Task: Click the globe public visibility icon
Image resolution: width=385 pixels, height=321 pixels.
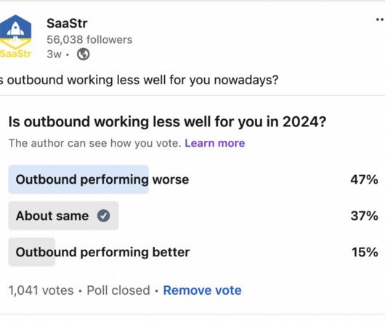Action: click(84, 54)
